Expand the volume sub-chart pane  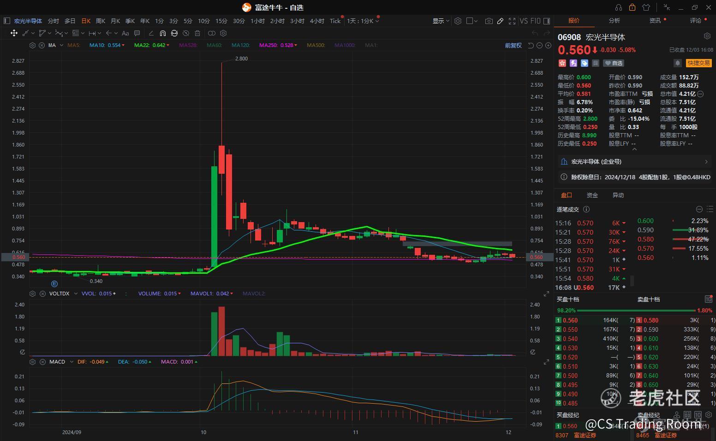coord(546,294)
